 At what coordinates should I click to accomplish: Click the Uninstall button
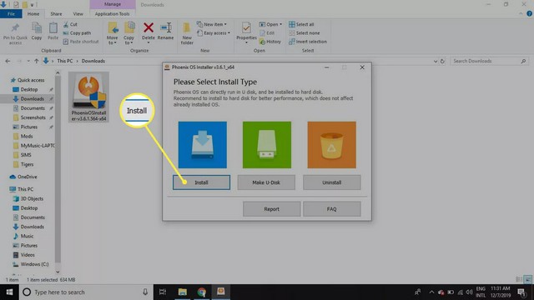pos(332,182)
